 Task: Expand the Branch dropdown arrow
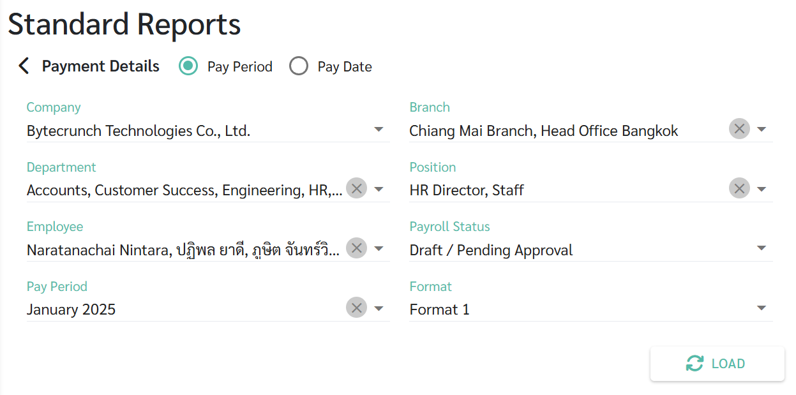(761, 130)
